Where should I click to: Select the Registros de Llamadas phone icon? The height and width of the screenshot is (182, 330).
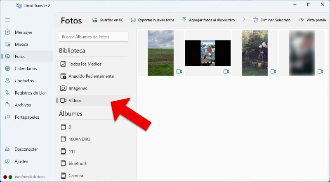(7, 93)
